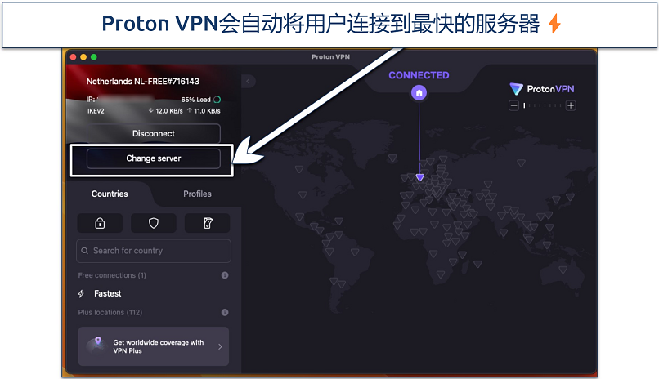Image resolution: width=659 pixels, height=379 pixels.
Task: Click the info icon beside Free connections
Action: 225,275
